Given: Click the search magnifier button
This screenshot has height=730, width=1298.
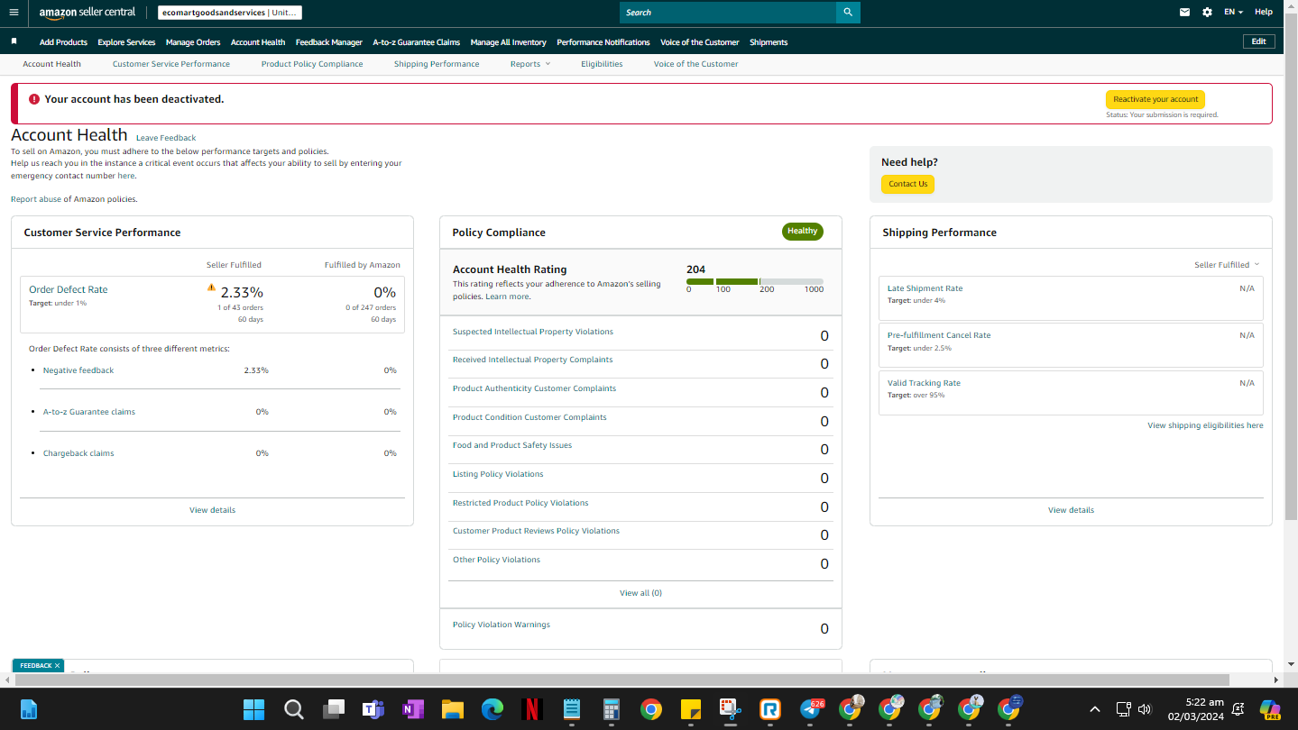Looking at the screenshot, I should point(848,13).
